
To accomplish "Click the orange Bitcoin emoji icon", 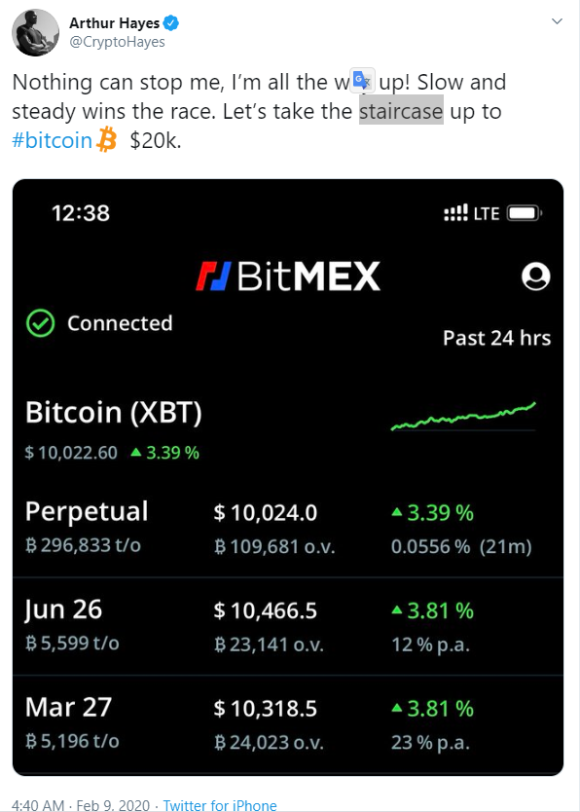I will pyautogui.click(x=107, y=140).
